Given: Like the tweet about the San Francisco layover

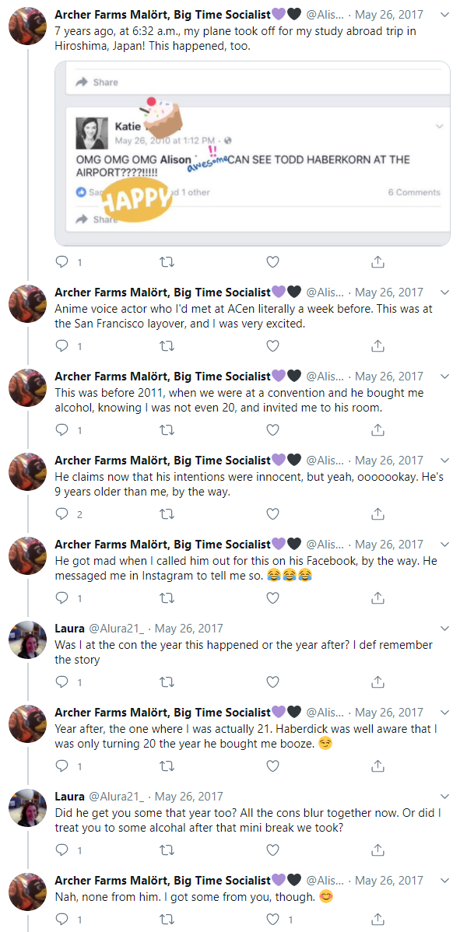Looking at the screenshot, I should pyautogui.click(x=272, y=345).
